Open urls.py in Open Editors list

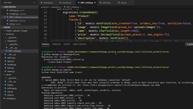(x=15, y=24)
